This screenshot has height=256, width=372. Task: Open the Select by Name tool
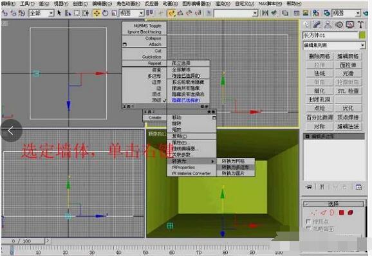click(x=68, y=13)
